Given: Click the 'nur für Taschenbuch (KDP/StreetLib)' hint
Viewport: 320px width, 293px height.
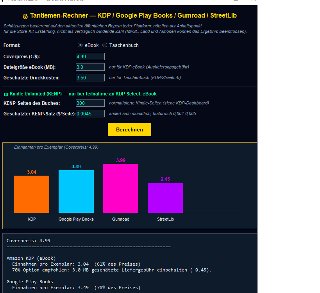Looking at the screenshot, I should 145,77.
